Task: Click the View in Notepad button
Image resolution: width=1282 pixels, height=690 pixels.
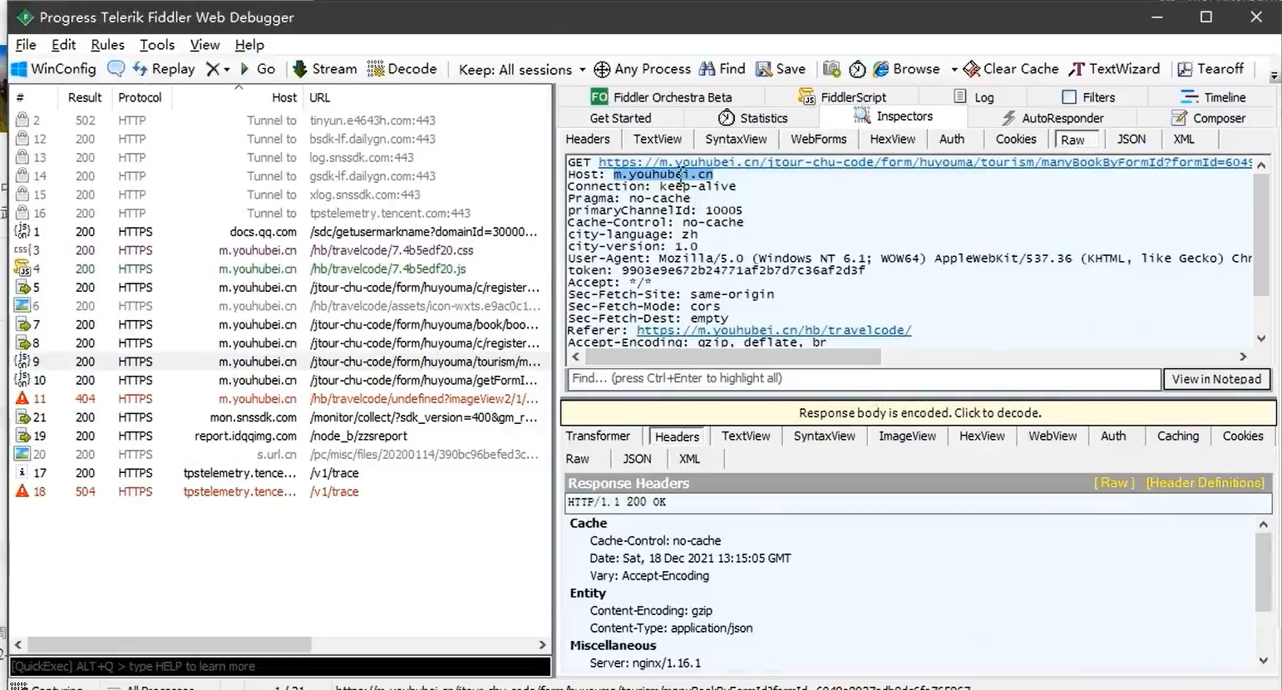Action: pyautogui.click(x=1216, y=379)
